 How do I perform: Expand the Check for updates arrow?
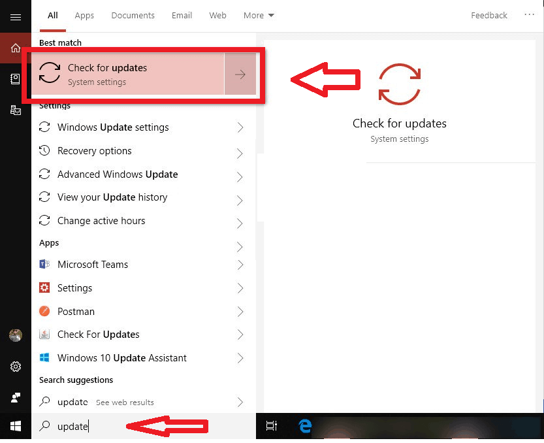click(x=240, y=74)
